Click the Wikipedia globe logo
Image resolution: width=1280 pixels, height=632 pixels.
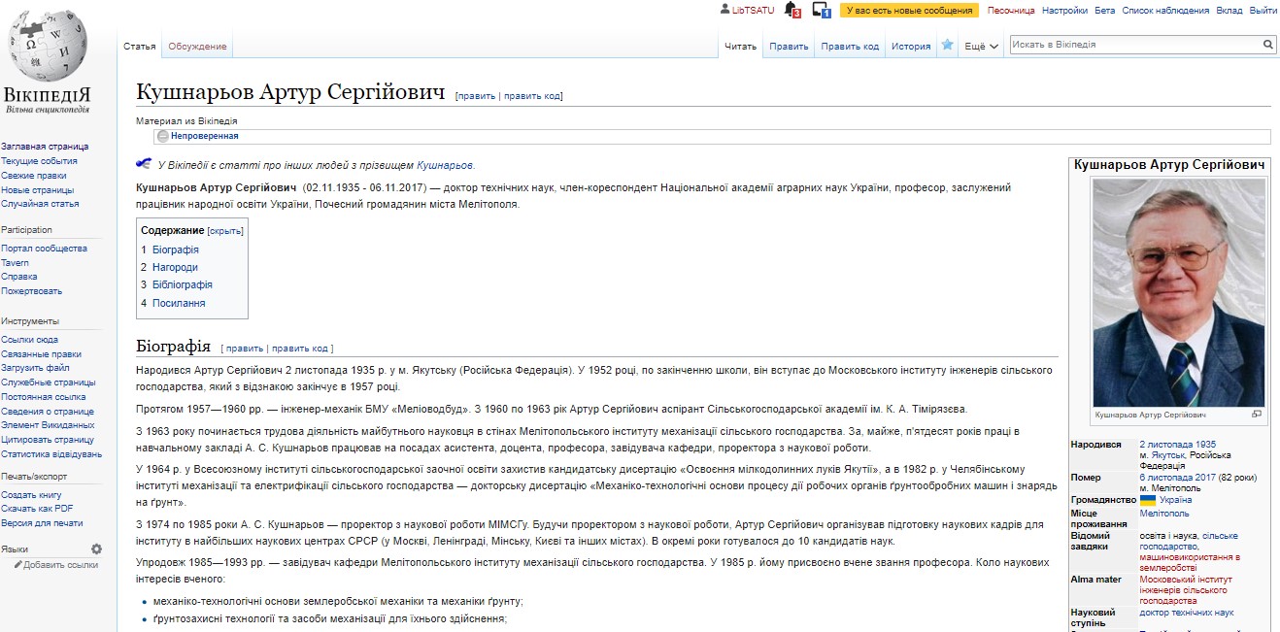47,45
